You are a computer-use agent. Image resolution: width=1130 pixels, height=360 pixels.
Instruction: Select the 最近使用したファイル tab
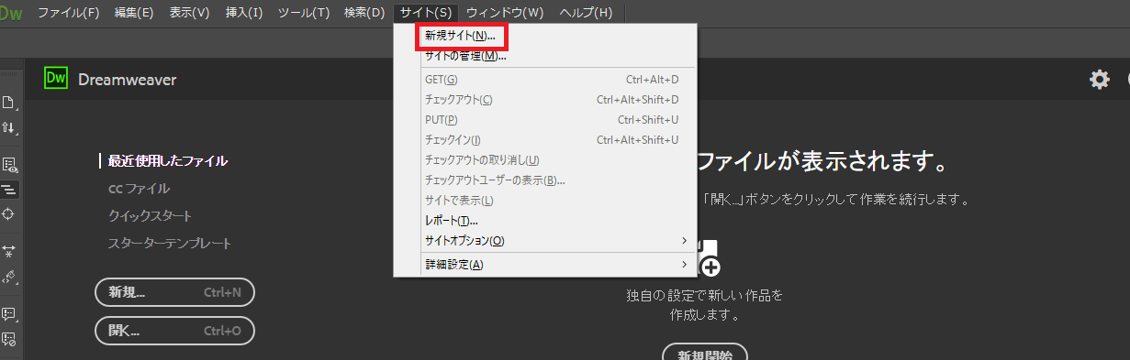(x=167, y=161)
